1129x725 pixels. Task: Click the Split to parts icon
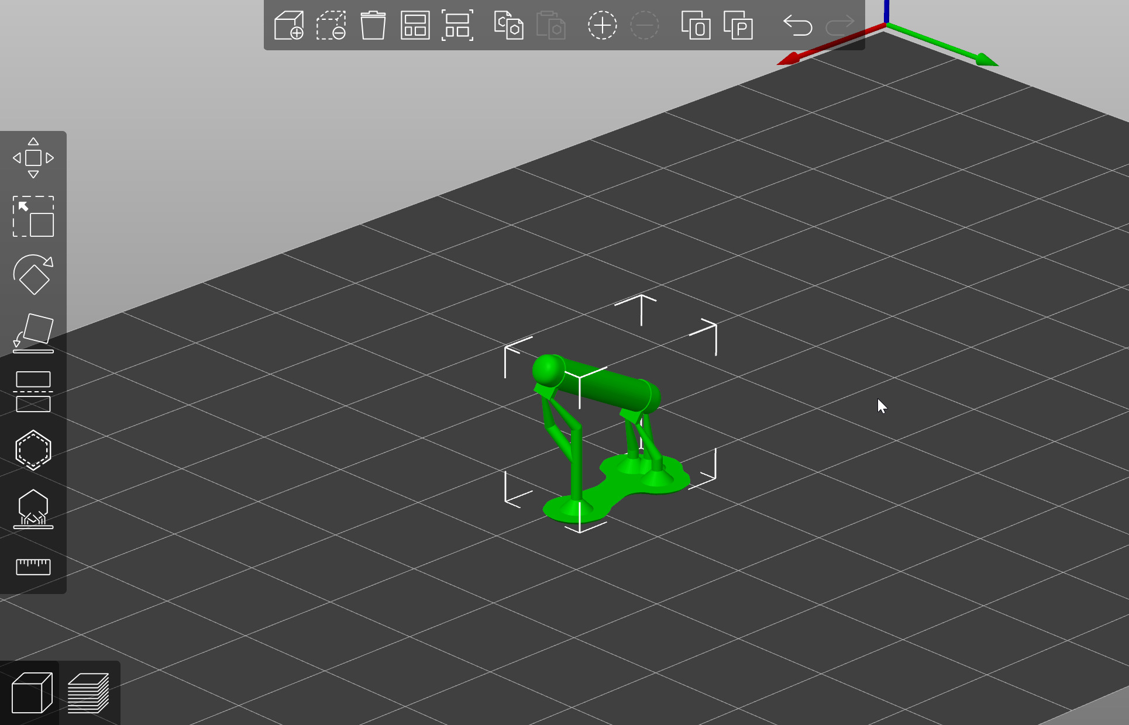pos(738,26)
